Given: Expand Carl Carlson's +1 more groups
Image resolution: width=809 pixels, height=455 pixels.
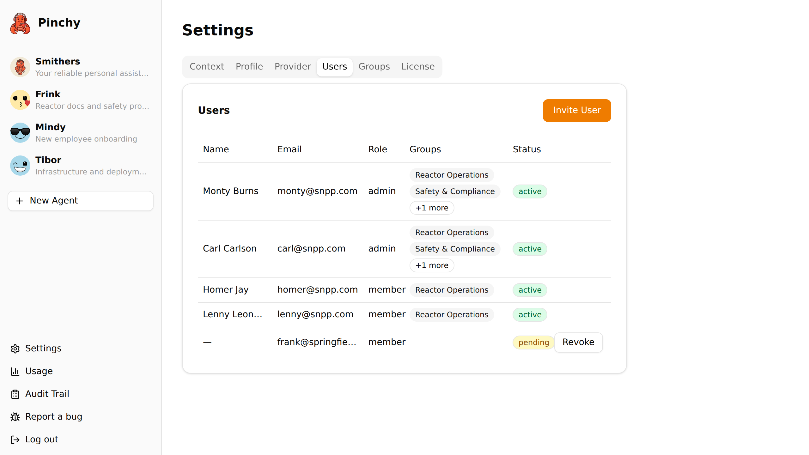Looking at the screenshot, I should [432, 265].
